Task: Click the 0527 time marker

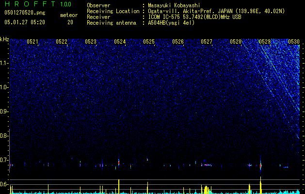Action: point(207,42)
